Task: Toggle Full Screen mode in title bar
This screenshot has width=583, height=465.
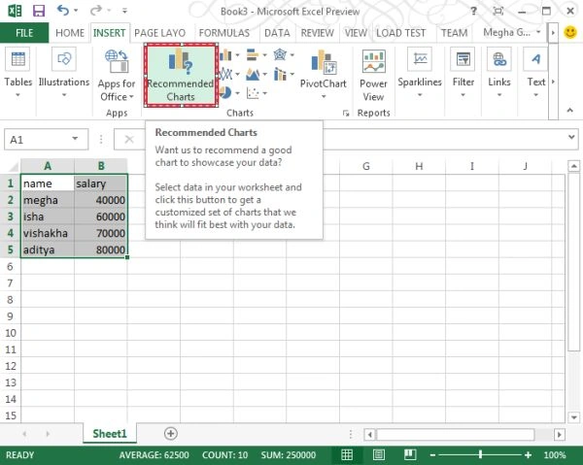Action: (x=498, y=11)
